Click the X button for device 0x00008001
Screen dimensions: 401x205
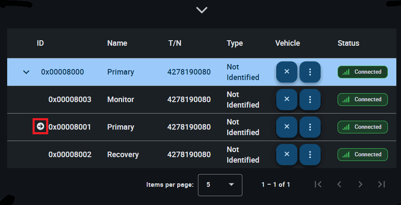click(287, 127)
